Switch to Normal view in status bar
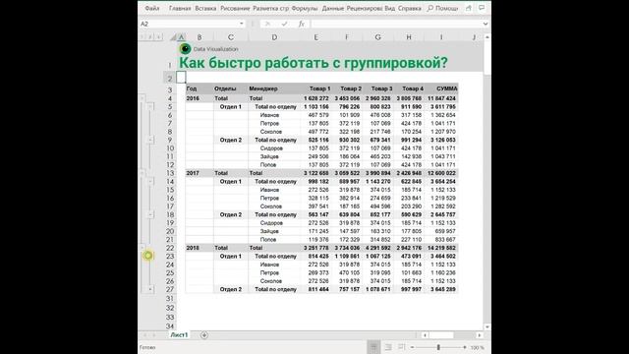The image size is (629, 354). click(x=373, y=347)
